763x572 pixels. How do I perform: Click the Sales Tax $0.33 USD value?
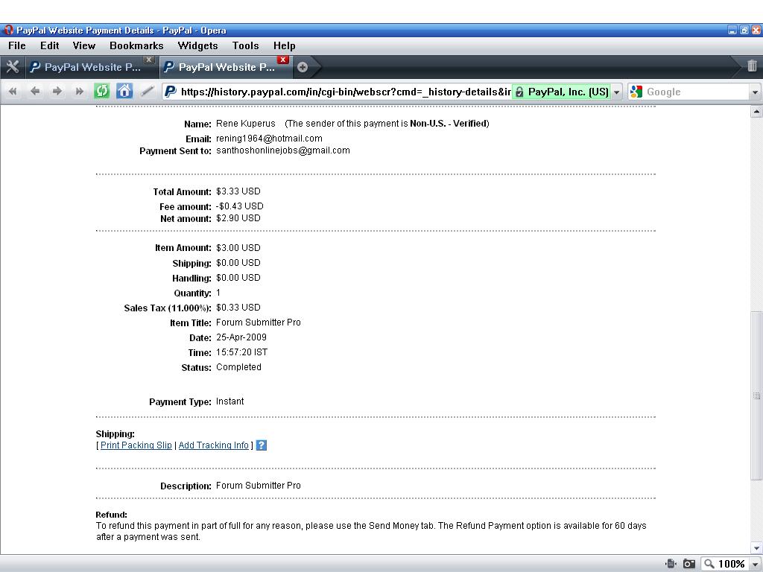[x=238, y=308]
